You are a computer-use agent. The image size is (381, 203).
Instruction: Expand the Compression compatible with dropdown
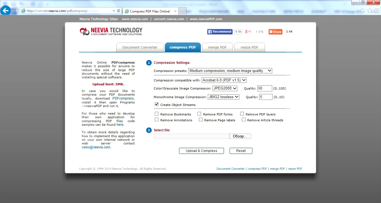pos(224,80)
